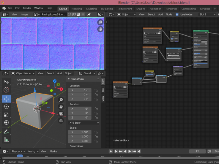
Task: Click the fake user shield icon
Action: pos(70,14)
